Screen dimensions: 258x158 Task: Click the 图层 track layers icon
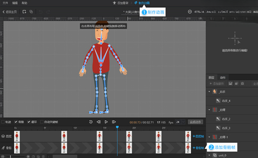(3, 136)
